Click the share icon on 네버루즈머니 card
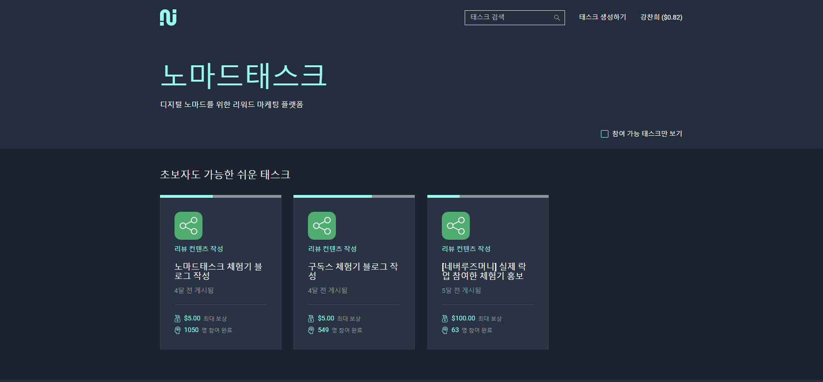This screenshot has width=823, height=382. pos(456,226)
